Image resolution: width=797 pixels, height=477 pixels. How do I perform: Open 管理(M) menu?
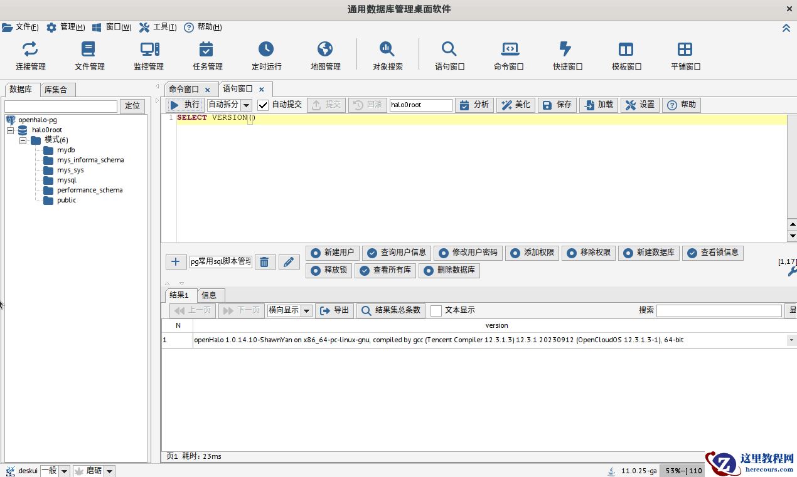click(66, 27)
